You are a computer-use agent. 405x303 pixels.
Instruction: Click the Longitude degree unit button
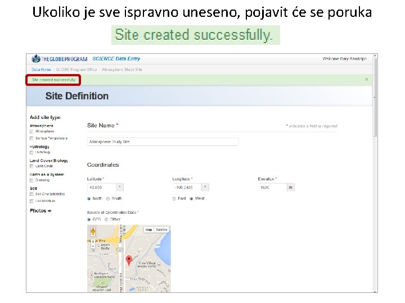pos(205,187)
